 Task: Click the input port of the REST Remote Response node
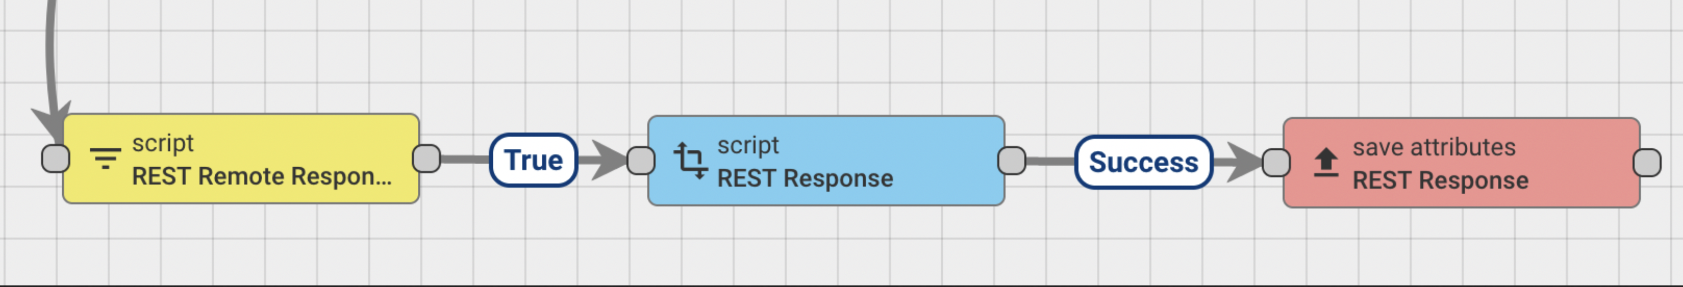tap(55, 158)
